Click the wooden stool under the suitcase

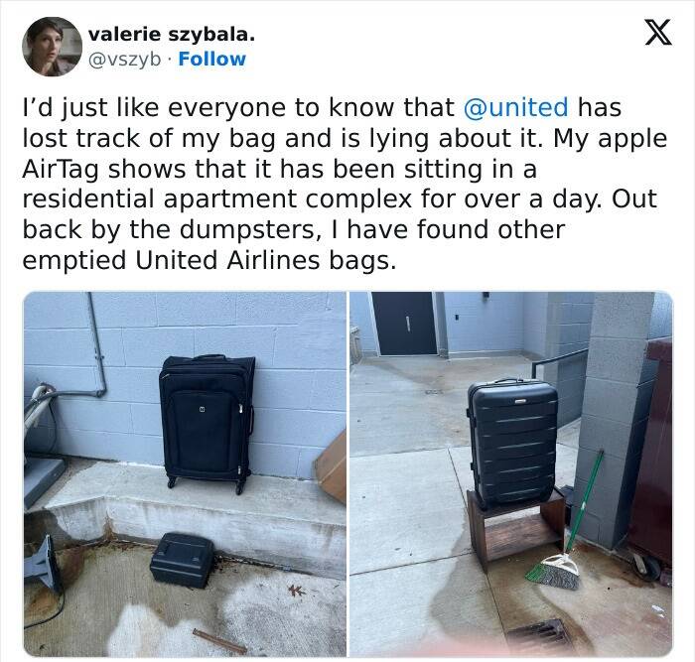(516, 527)
